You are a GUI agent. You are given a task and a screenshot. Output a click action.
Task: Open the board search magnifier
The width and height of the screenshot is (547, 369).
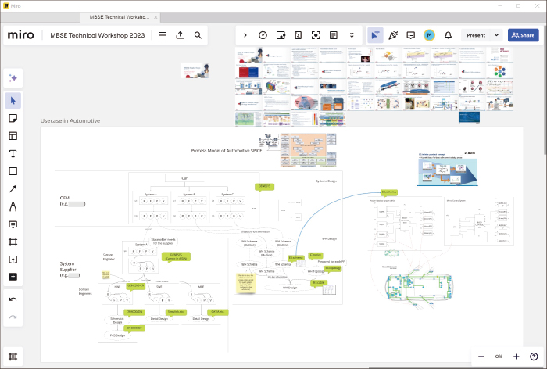pos(198,35)
